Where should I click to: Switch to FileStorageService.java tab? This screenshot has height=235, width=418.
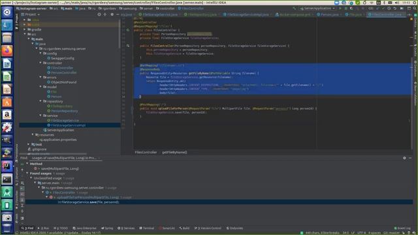[158, 14]
